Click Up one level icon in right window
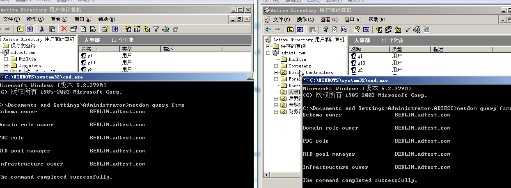The height and width of the screenshot is (188, 511). [x=291, y=29]
